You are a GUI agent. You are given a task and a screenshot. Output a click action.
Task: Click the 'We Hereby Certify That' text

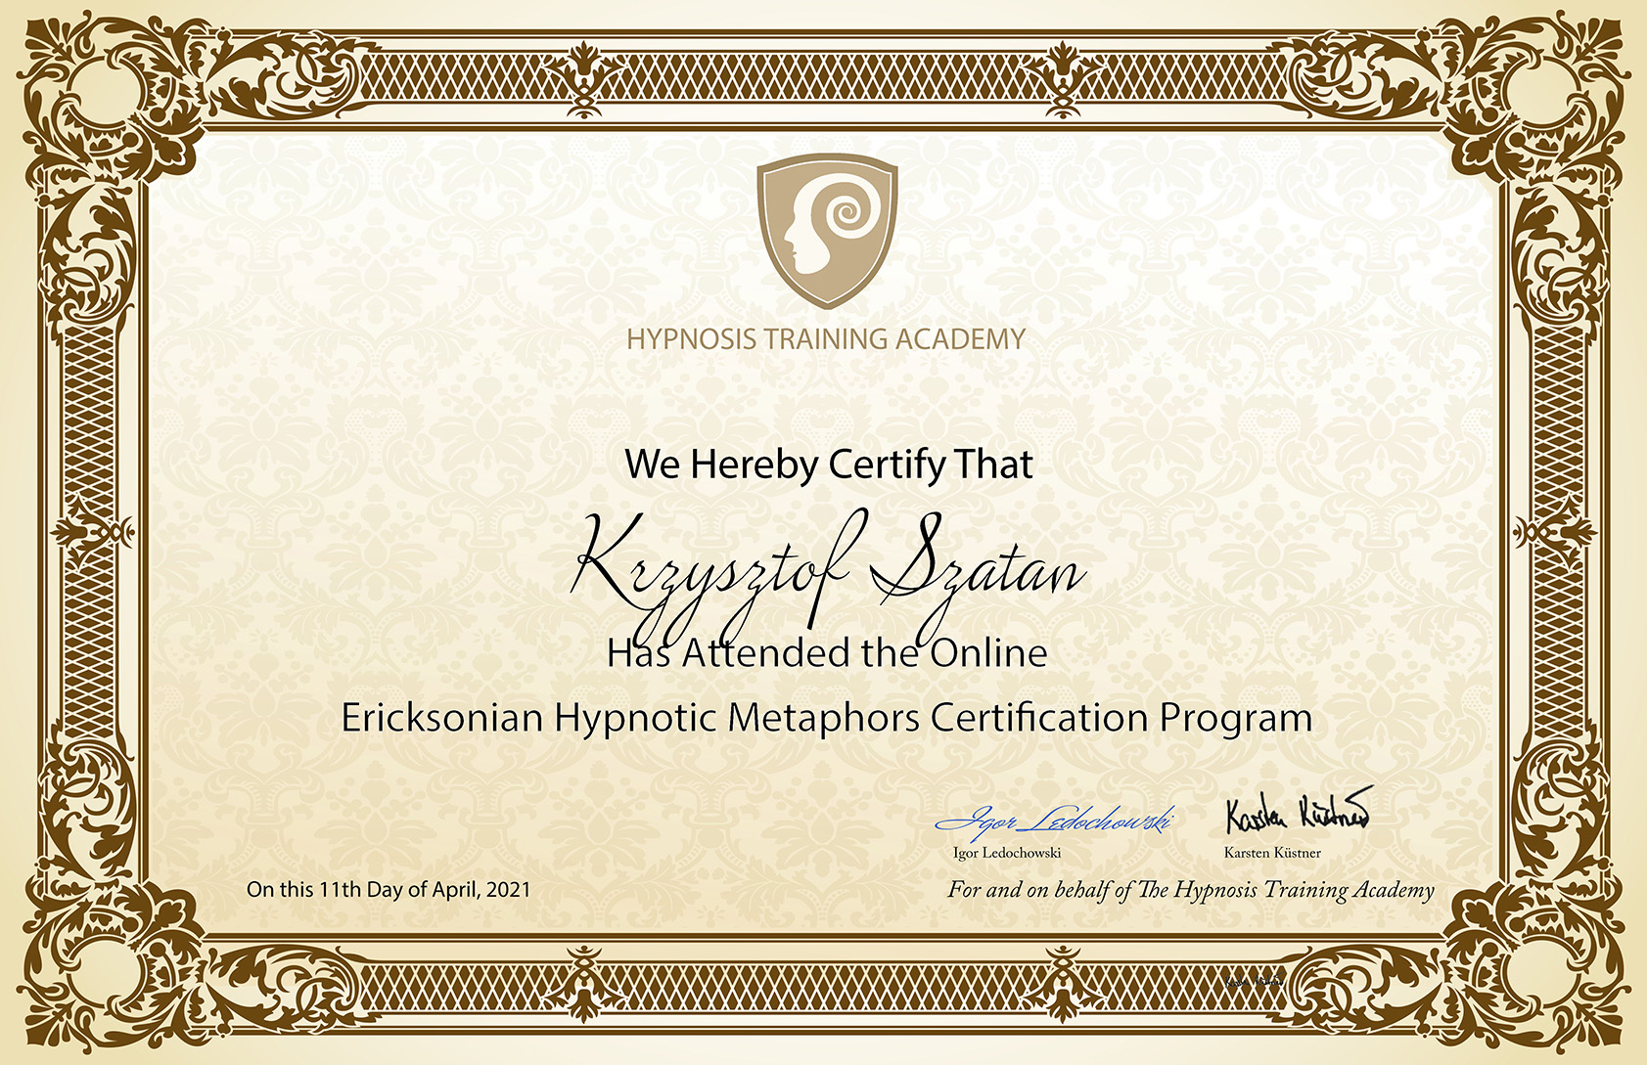(x=828, y=464)
